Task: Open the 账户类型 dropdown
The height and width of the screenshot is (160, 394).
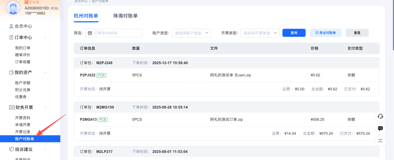Action: (x=191, y=33)
